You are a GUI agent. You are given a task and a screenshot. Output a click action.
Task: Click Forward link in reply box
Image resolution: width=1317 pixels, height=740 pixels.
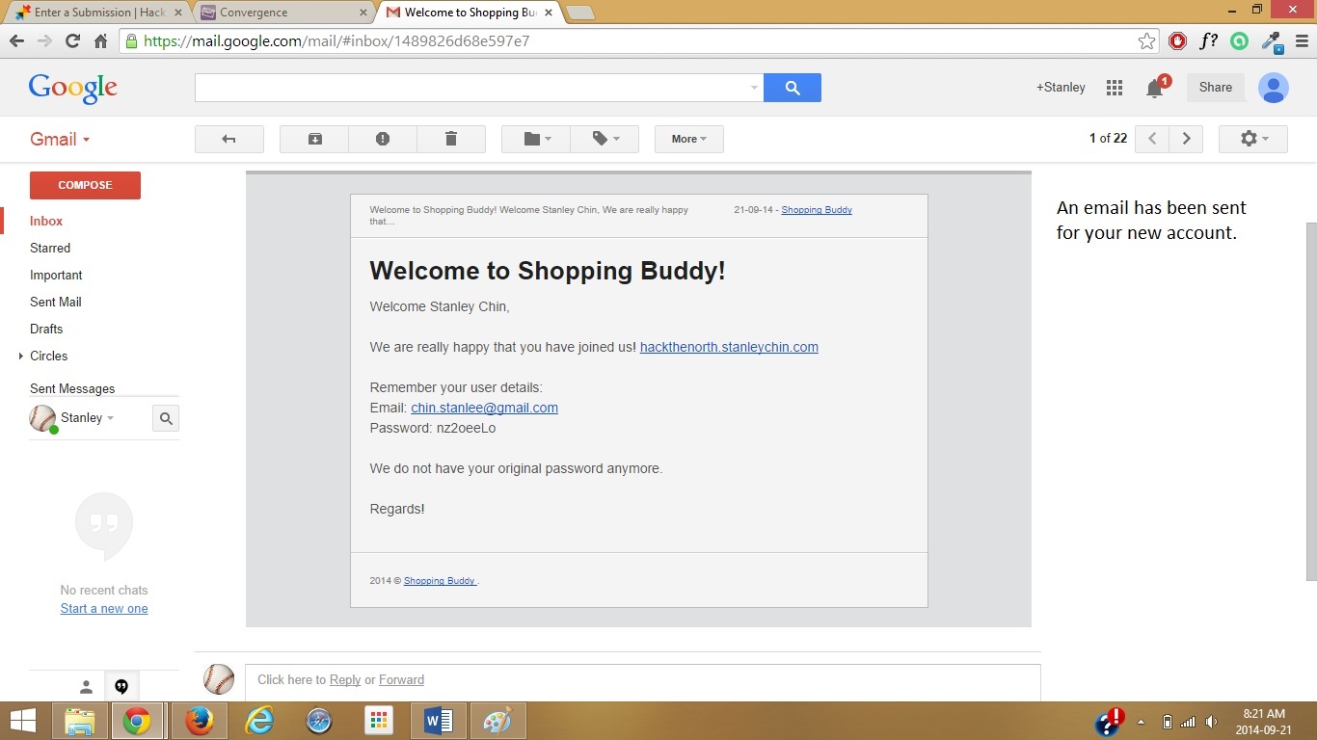tap(401, 679)
